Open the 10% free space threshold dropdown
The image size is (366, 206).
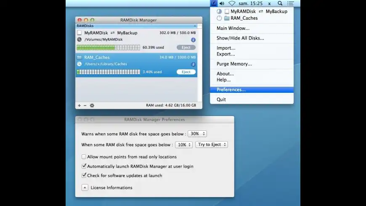pos(184,145)
